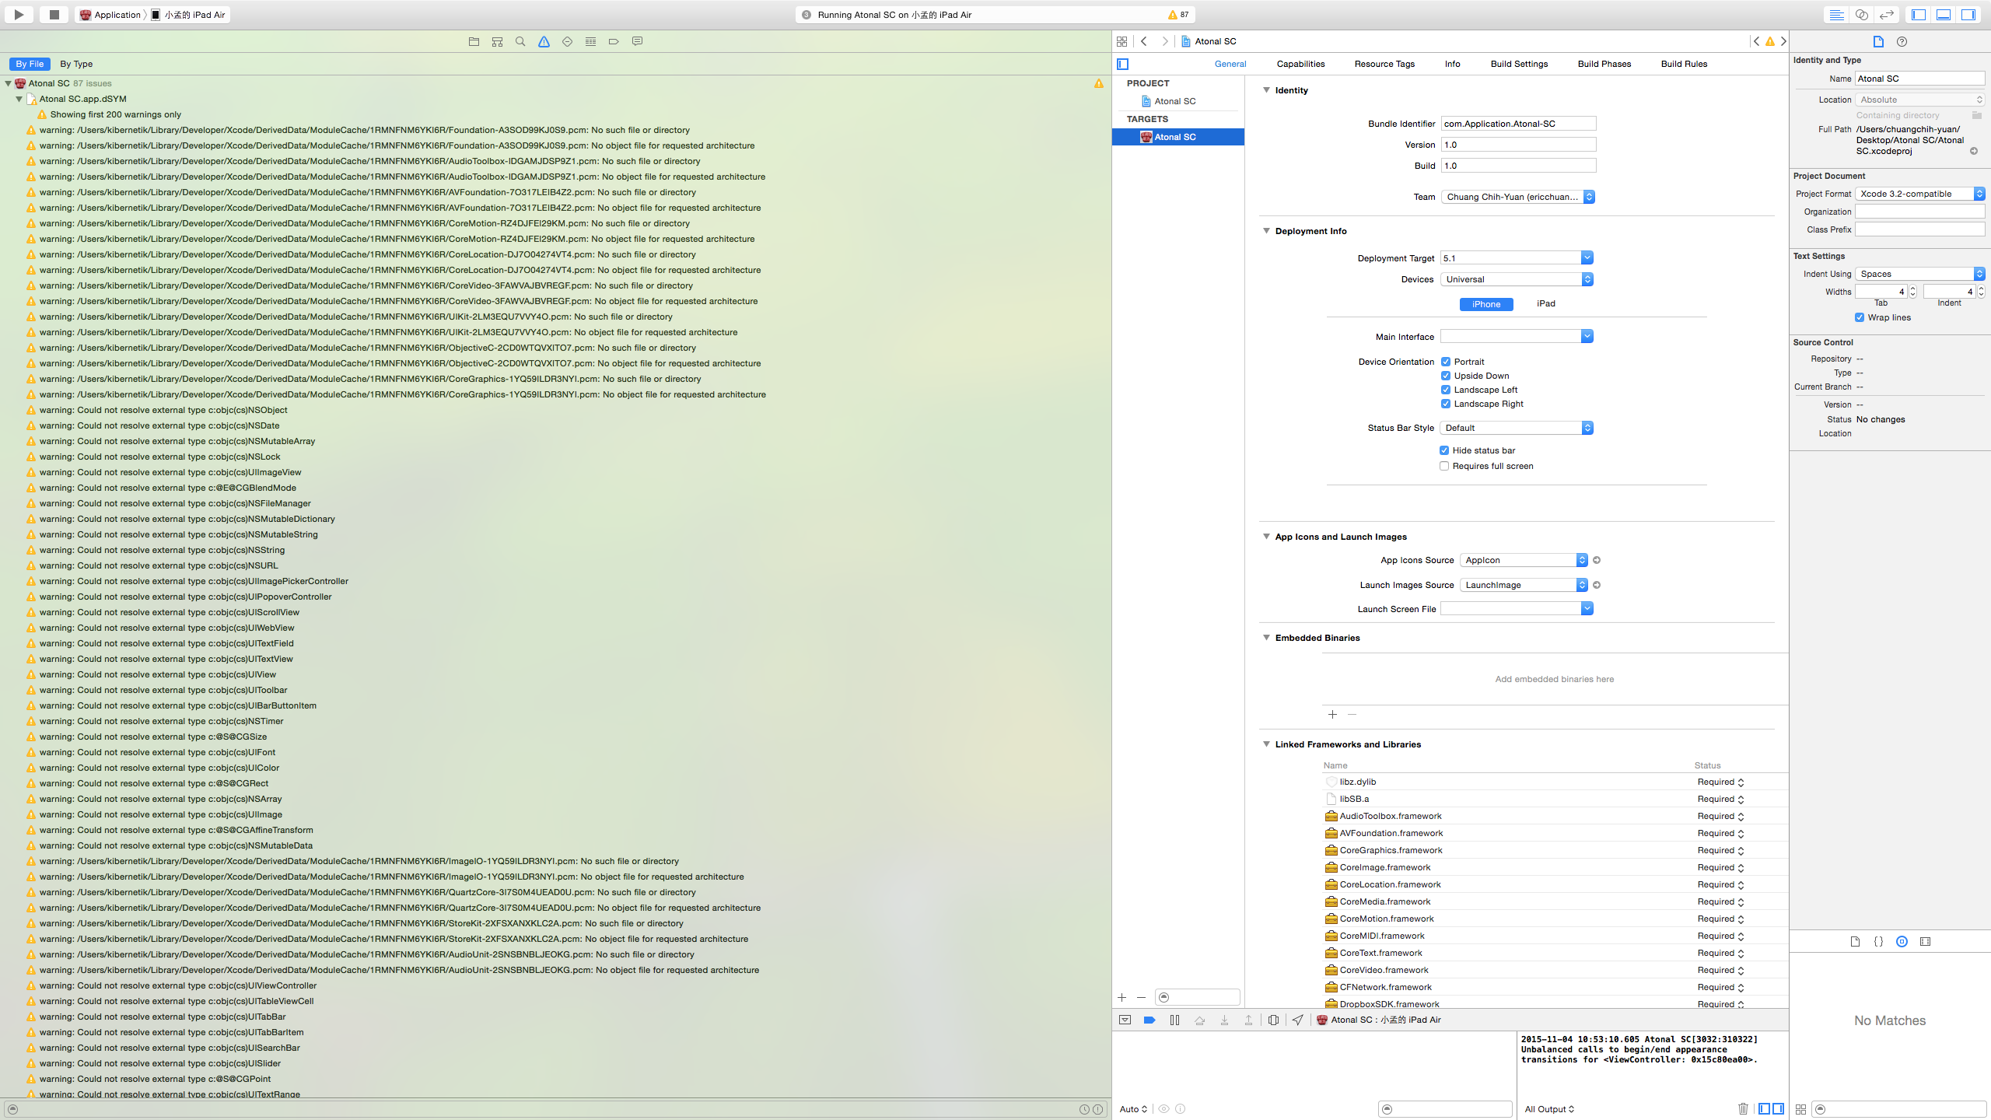Go forward in editor history
Image resolution: width=1991 pixels, height=1120 pixels.
coord(1164,42)
